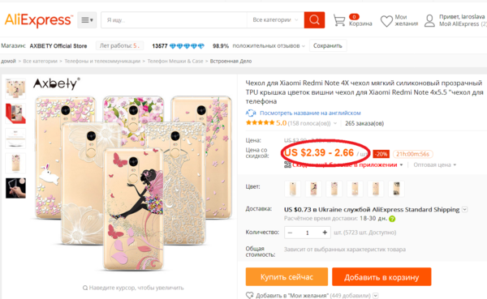Click the translate title icon

(251, 113)
